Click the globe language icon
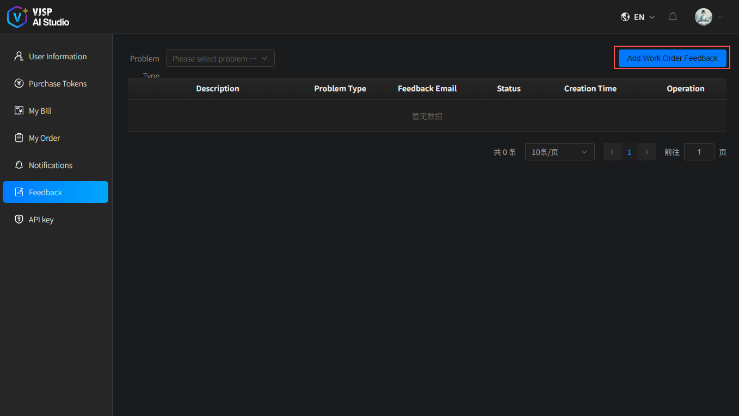739x416 pixels. [625, 17]
